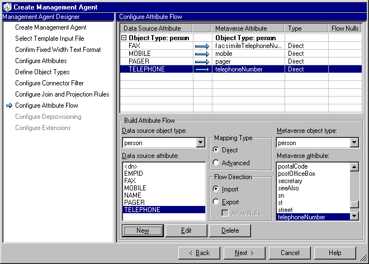Click the New button
This screenshot has width=369, height=264.
(143, 231)
